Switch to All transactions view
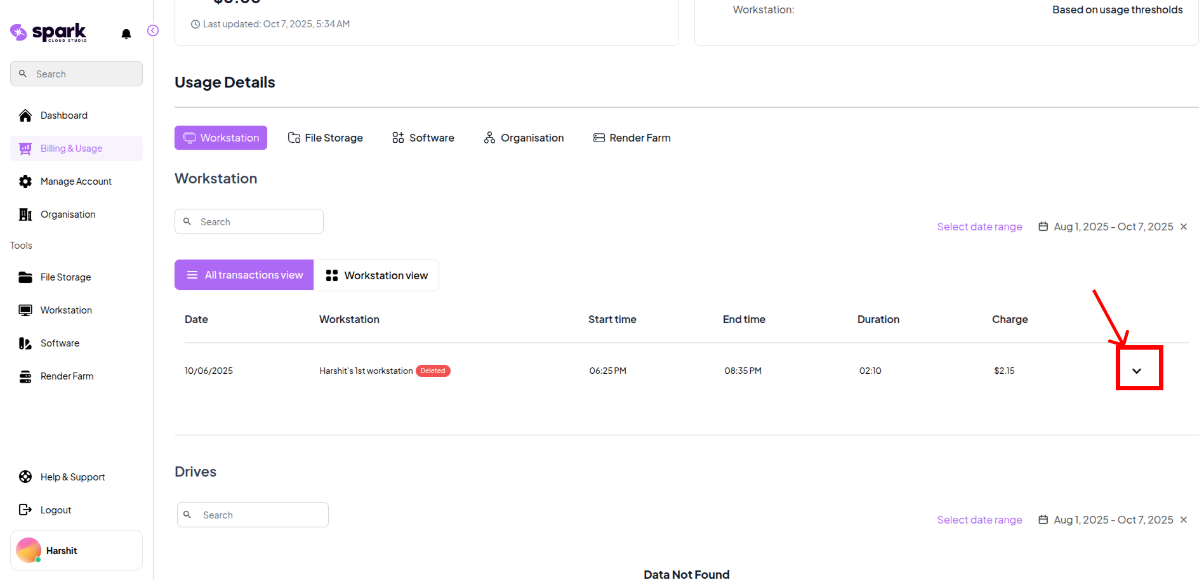The height and width of the screenshot is (580, 1204). pos(244,275)
